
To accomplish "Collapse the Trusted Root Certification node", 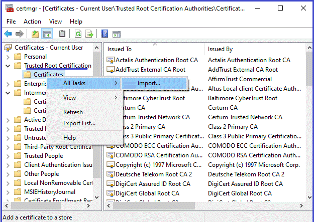I will [x=8, y=66].
